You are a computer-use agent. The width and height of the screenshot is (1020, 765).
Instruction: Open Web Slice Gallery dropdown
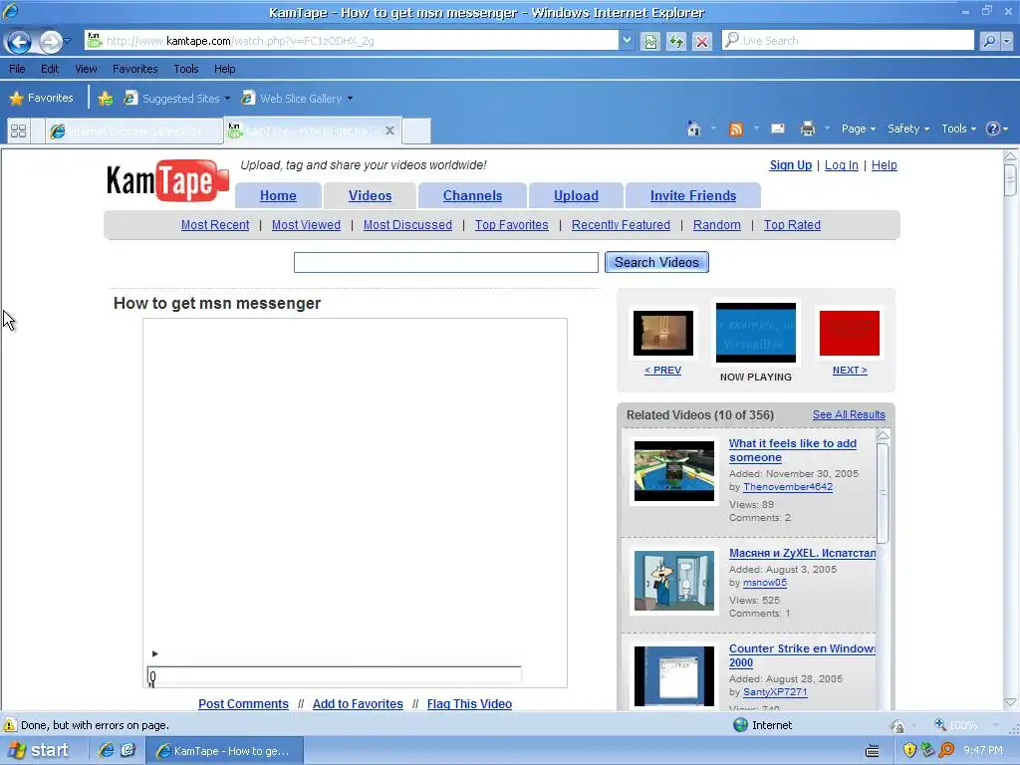click(297, 99)
